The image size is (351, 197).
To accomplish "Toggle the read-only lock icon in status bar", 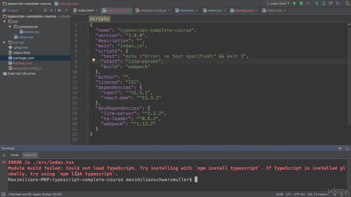I will click(x=335, y=194).
